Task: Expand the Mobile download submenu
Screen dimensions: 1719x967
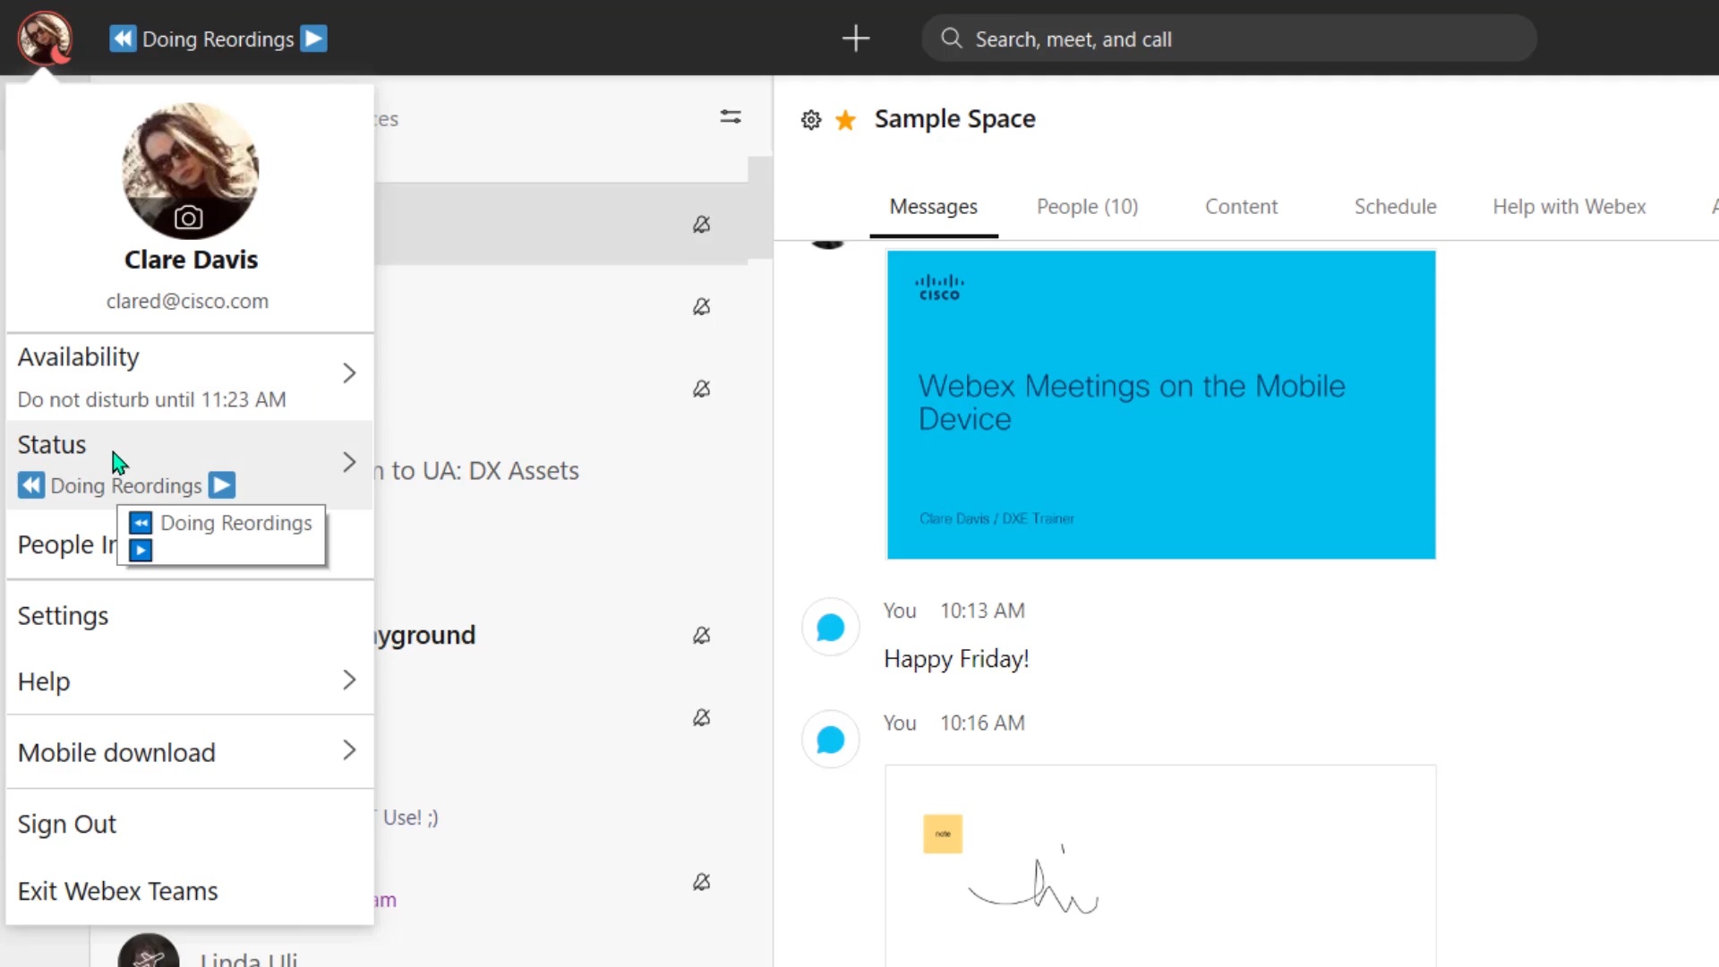Action: click(x=348, y=751)
